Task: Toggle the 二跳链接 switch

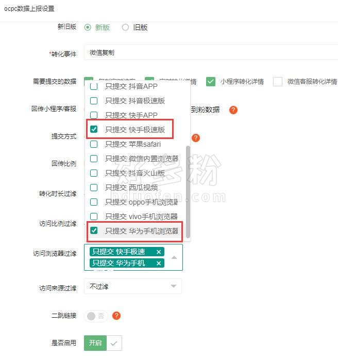Action: click(x=96, y=316)
